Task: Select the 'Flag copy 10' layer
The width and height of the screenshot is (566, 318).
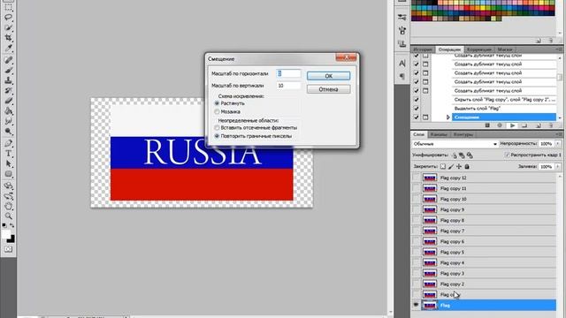Action: point(484,199)
